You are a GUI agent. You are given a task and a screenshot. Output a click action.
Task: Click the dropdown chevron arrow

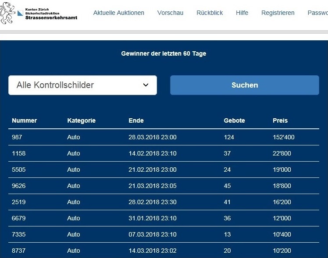tap(146, 85)
